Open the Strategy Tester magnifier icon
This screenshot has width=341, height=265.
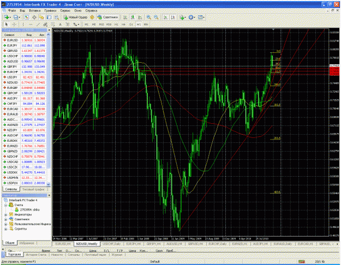[x=57, y=17]
